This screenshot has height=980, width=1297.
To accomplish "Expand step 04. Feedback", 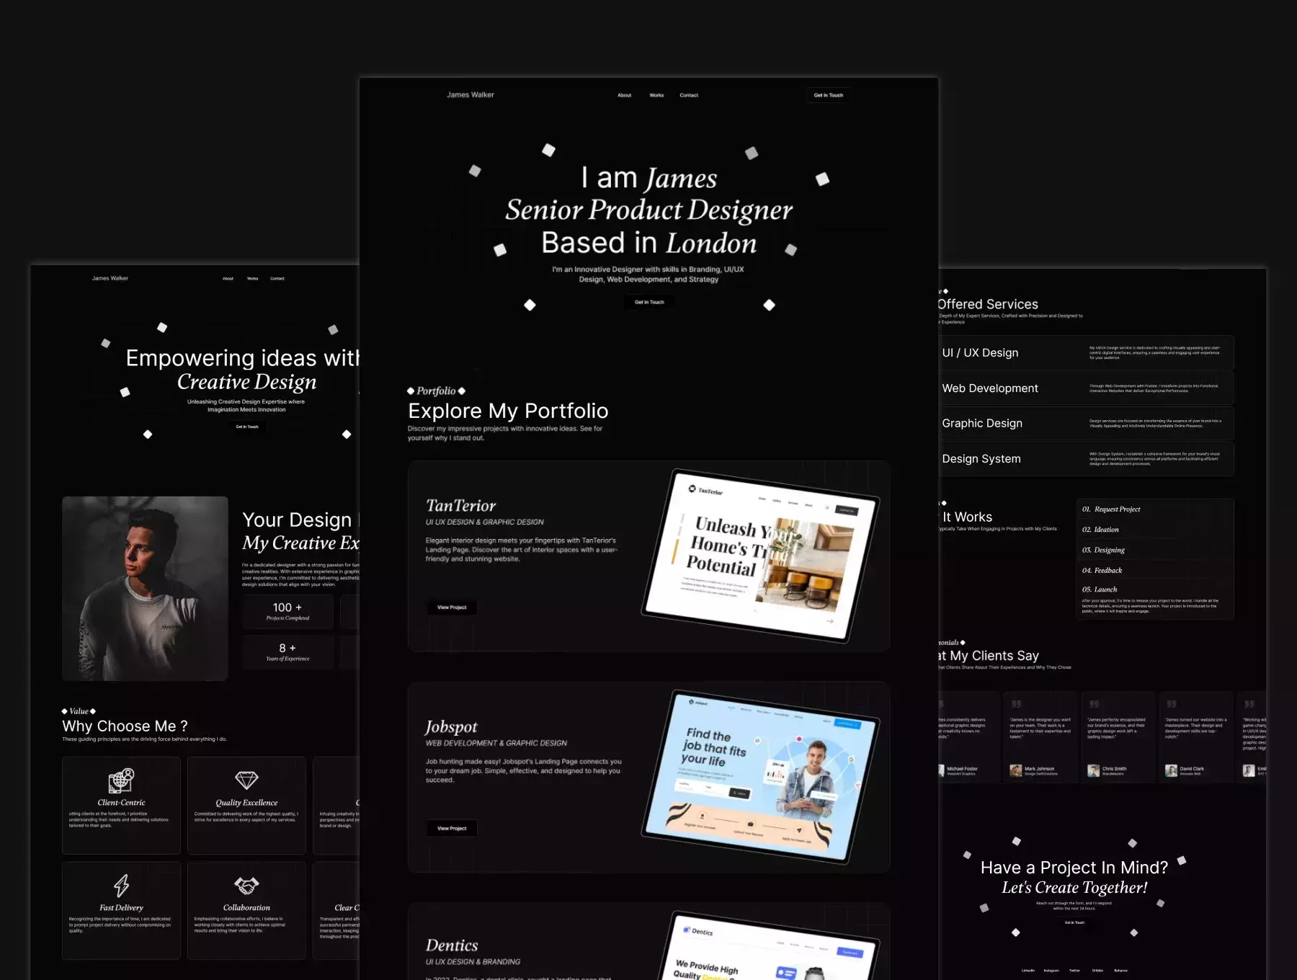I will (x=1155, y=570).
